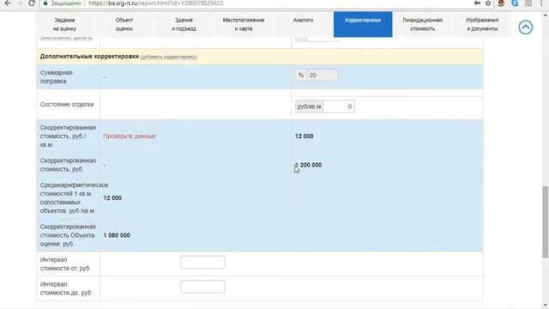Click the browser back arrow
Viewport: 549px width, 309px height.
[8, 3]
